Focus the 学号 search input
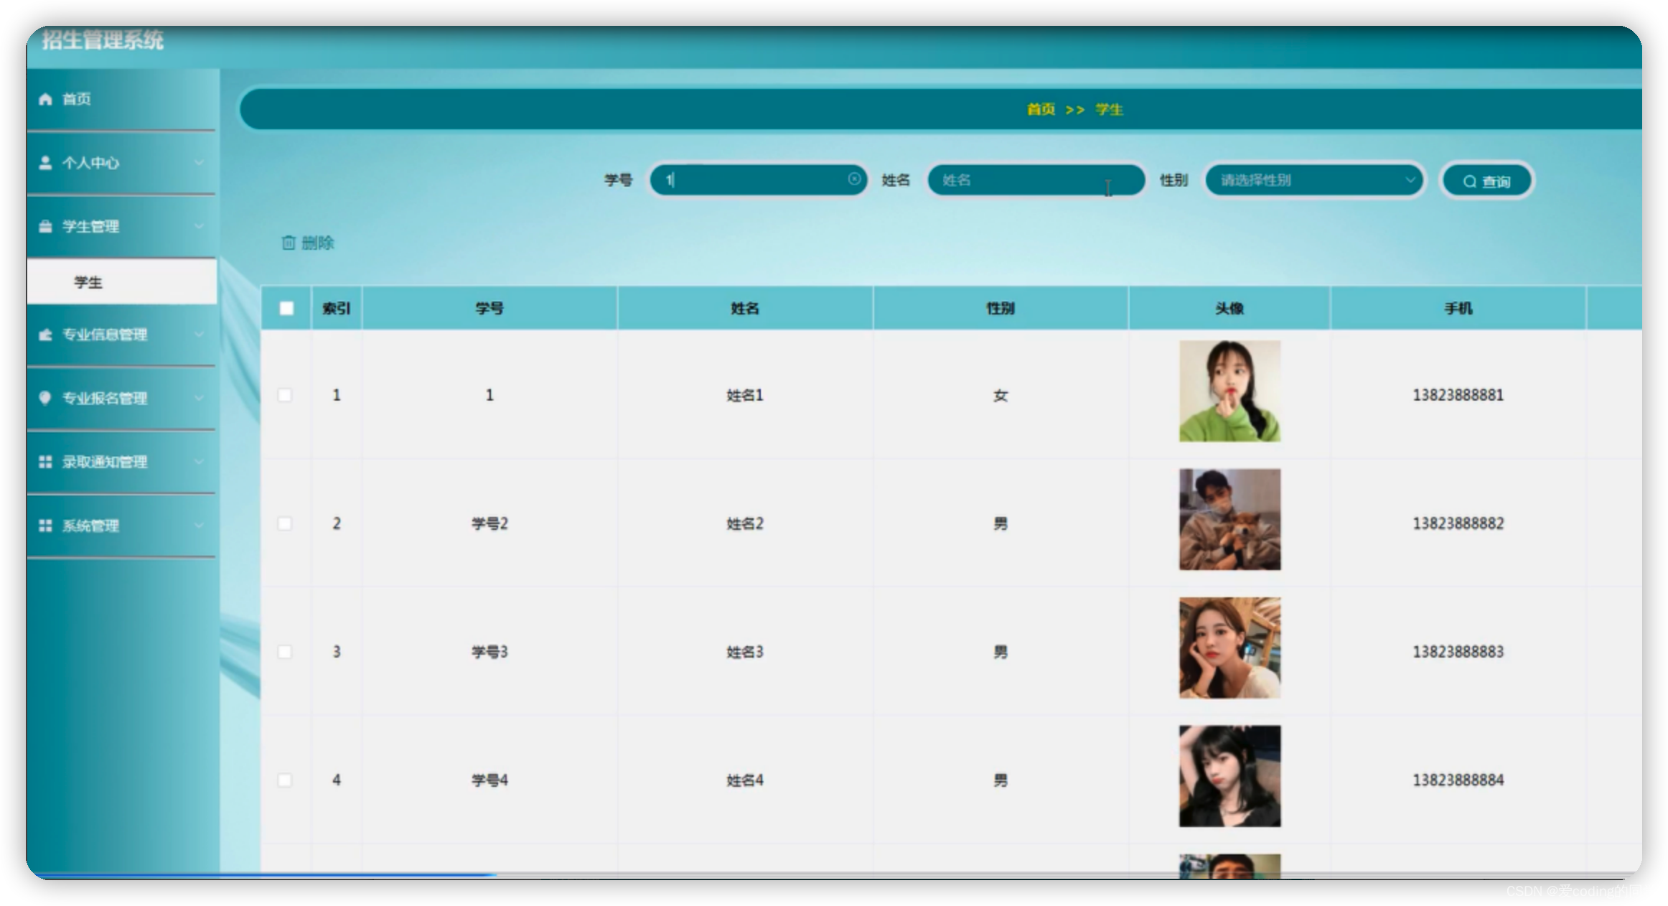 pos(758,179)
